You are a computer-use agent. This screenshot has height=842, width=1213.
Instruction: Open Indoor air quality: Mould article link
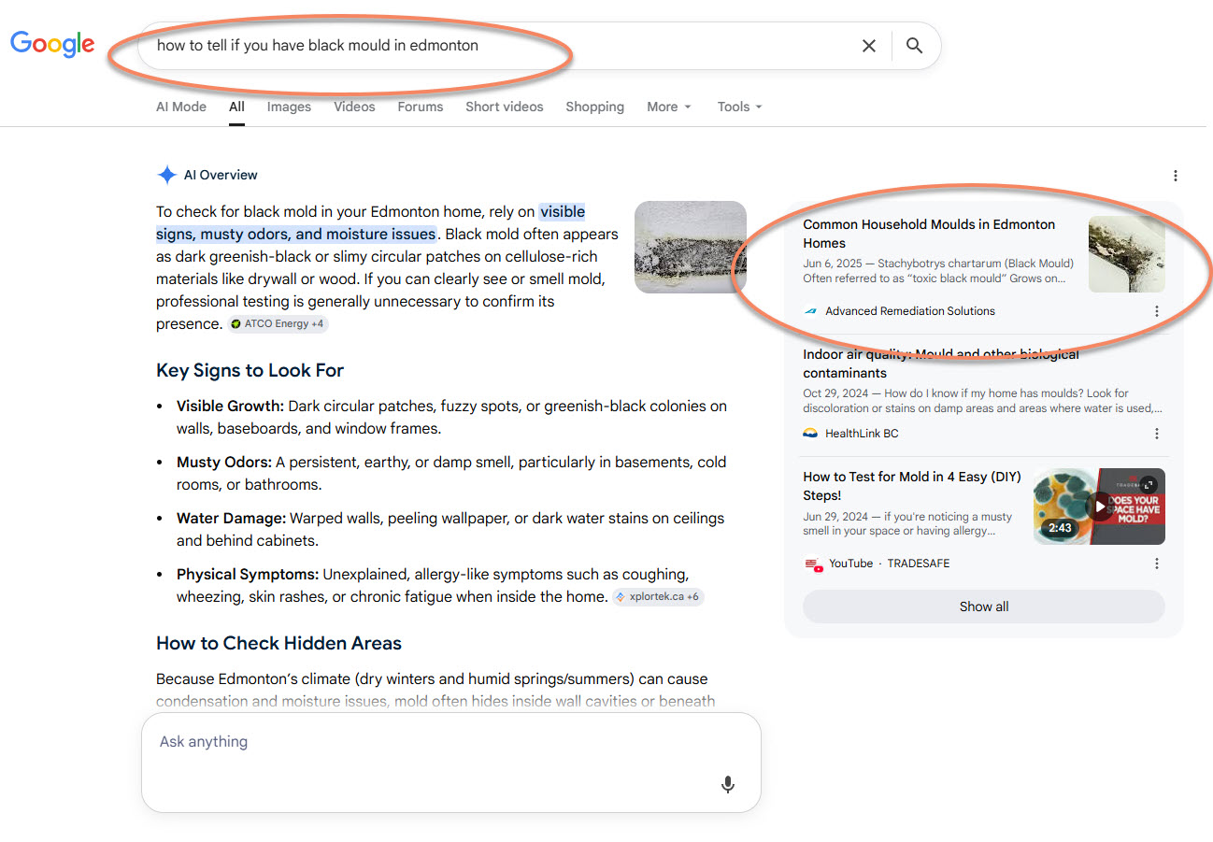tap(941, 364)
